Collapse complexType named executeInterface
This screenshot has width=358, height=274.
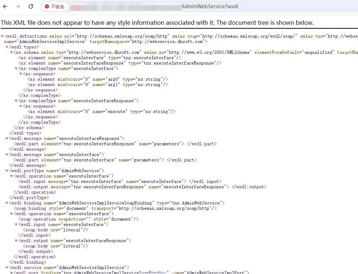tap(16, 68)
